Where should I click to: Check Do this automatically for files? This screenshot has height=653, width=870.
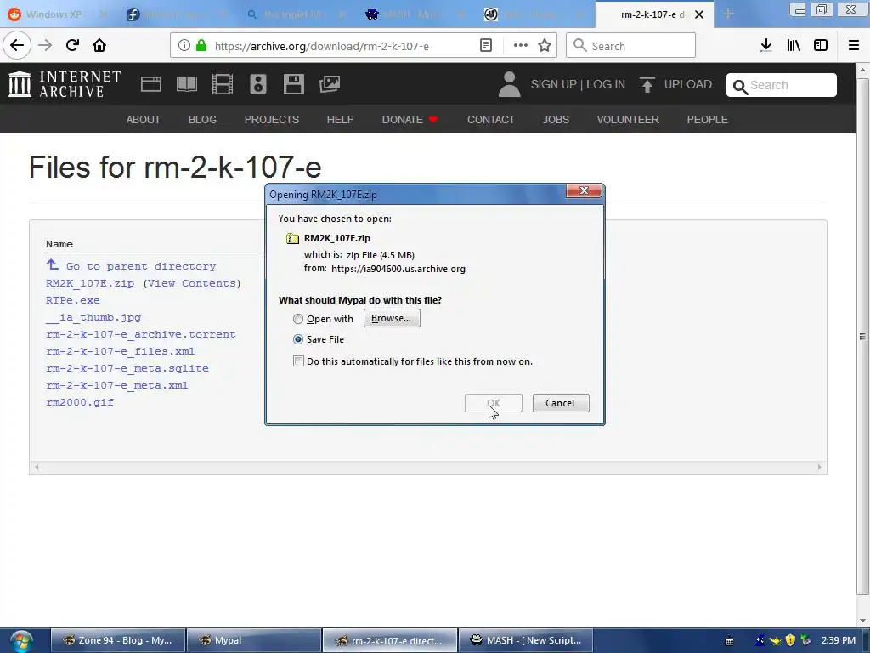tap(298, 361)
